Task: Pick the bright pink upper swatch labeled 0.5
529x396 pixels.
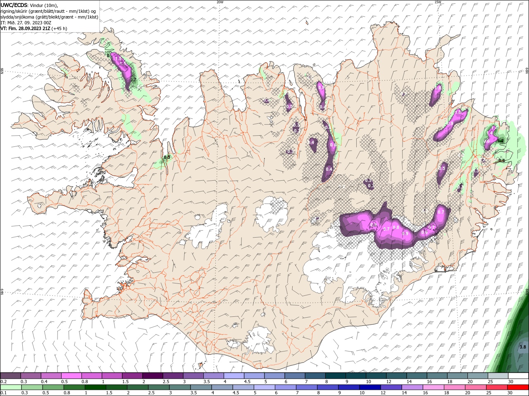Action: point(71,376)
